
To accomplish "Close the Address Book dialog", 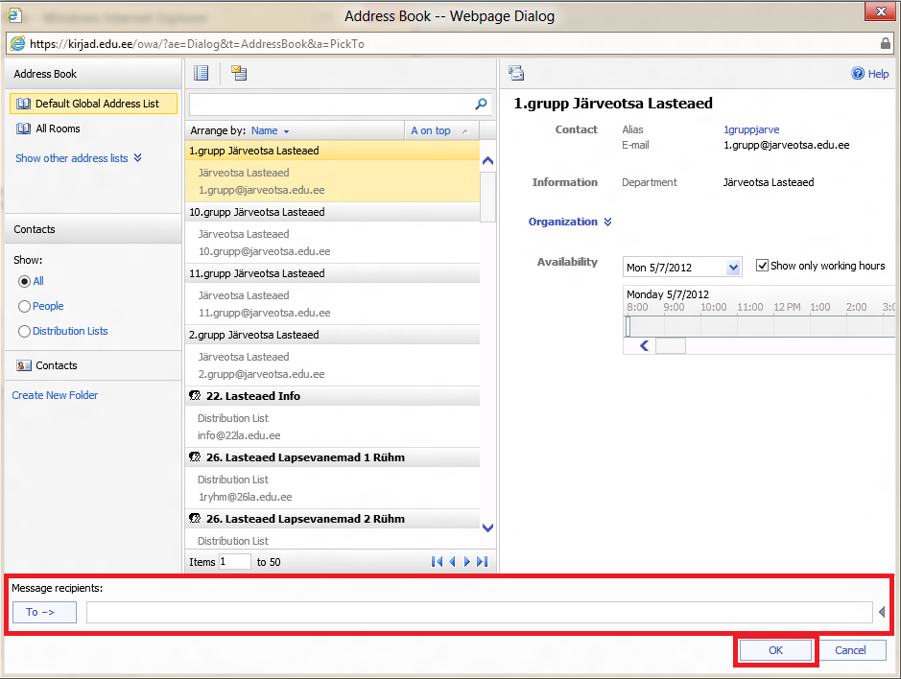I will pyautogui.click(x=881, y=12).
